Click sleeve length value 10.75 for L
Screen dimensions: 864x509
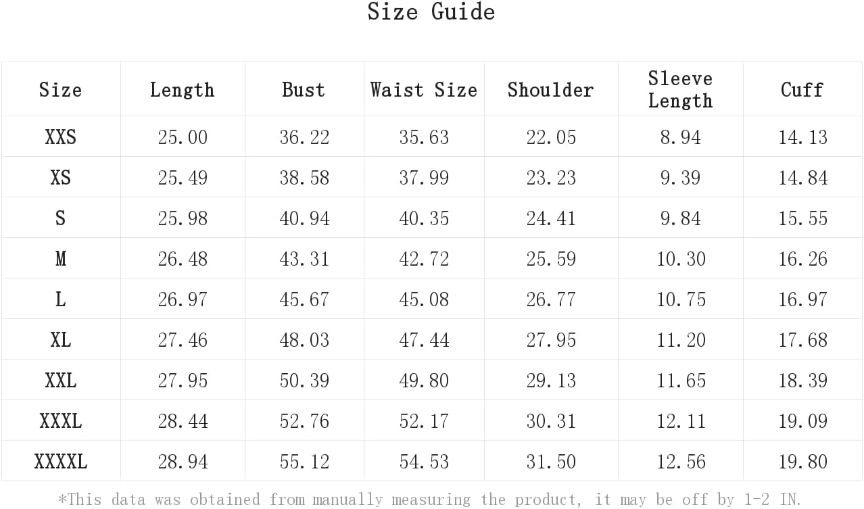click(681, 299)
